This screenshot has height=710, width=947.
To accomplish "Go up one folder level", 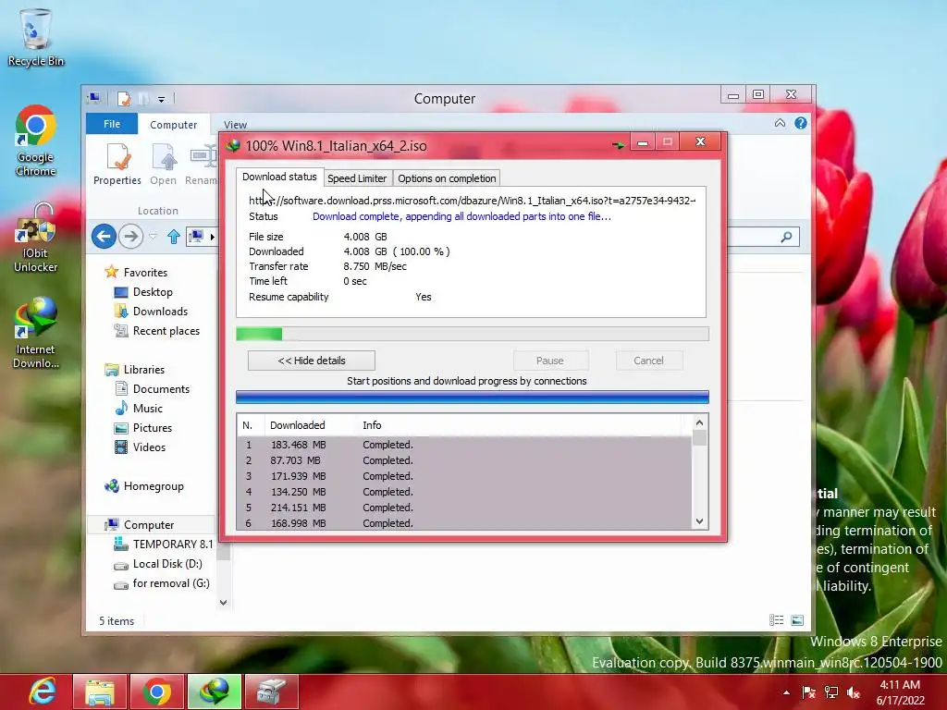I will point(173,237).
